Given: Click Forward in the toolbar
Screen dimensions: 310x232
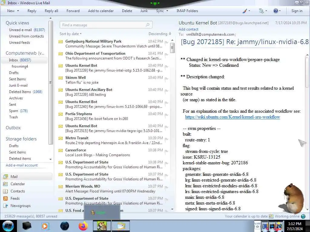Looking at the screenshot, I should 73,11.
